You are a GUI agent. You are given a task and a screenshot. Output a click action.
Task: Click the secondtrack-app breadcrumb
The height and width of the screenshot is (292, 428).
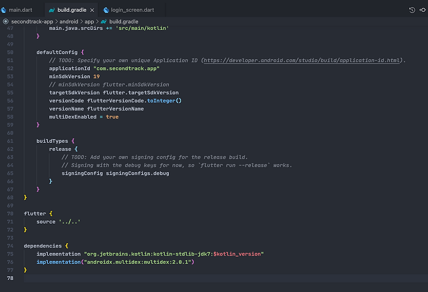[32, 22]
